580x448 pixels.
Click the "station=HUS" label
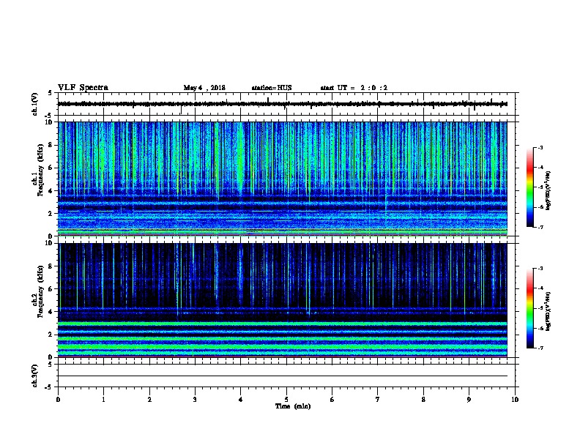(272, 88)
